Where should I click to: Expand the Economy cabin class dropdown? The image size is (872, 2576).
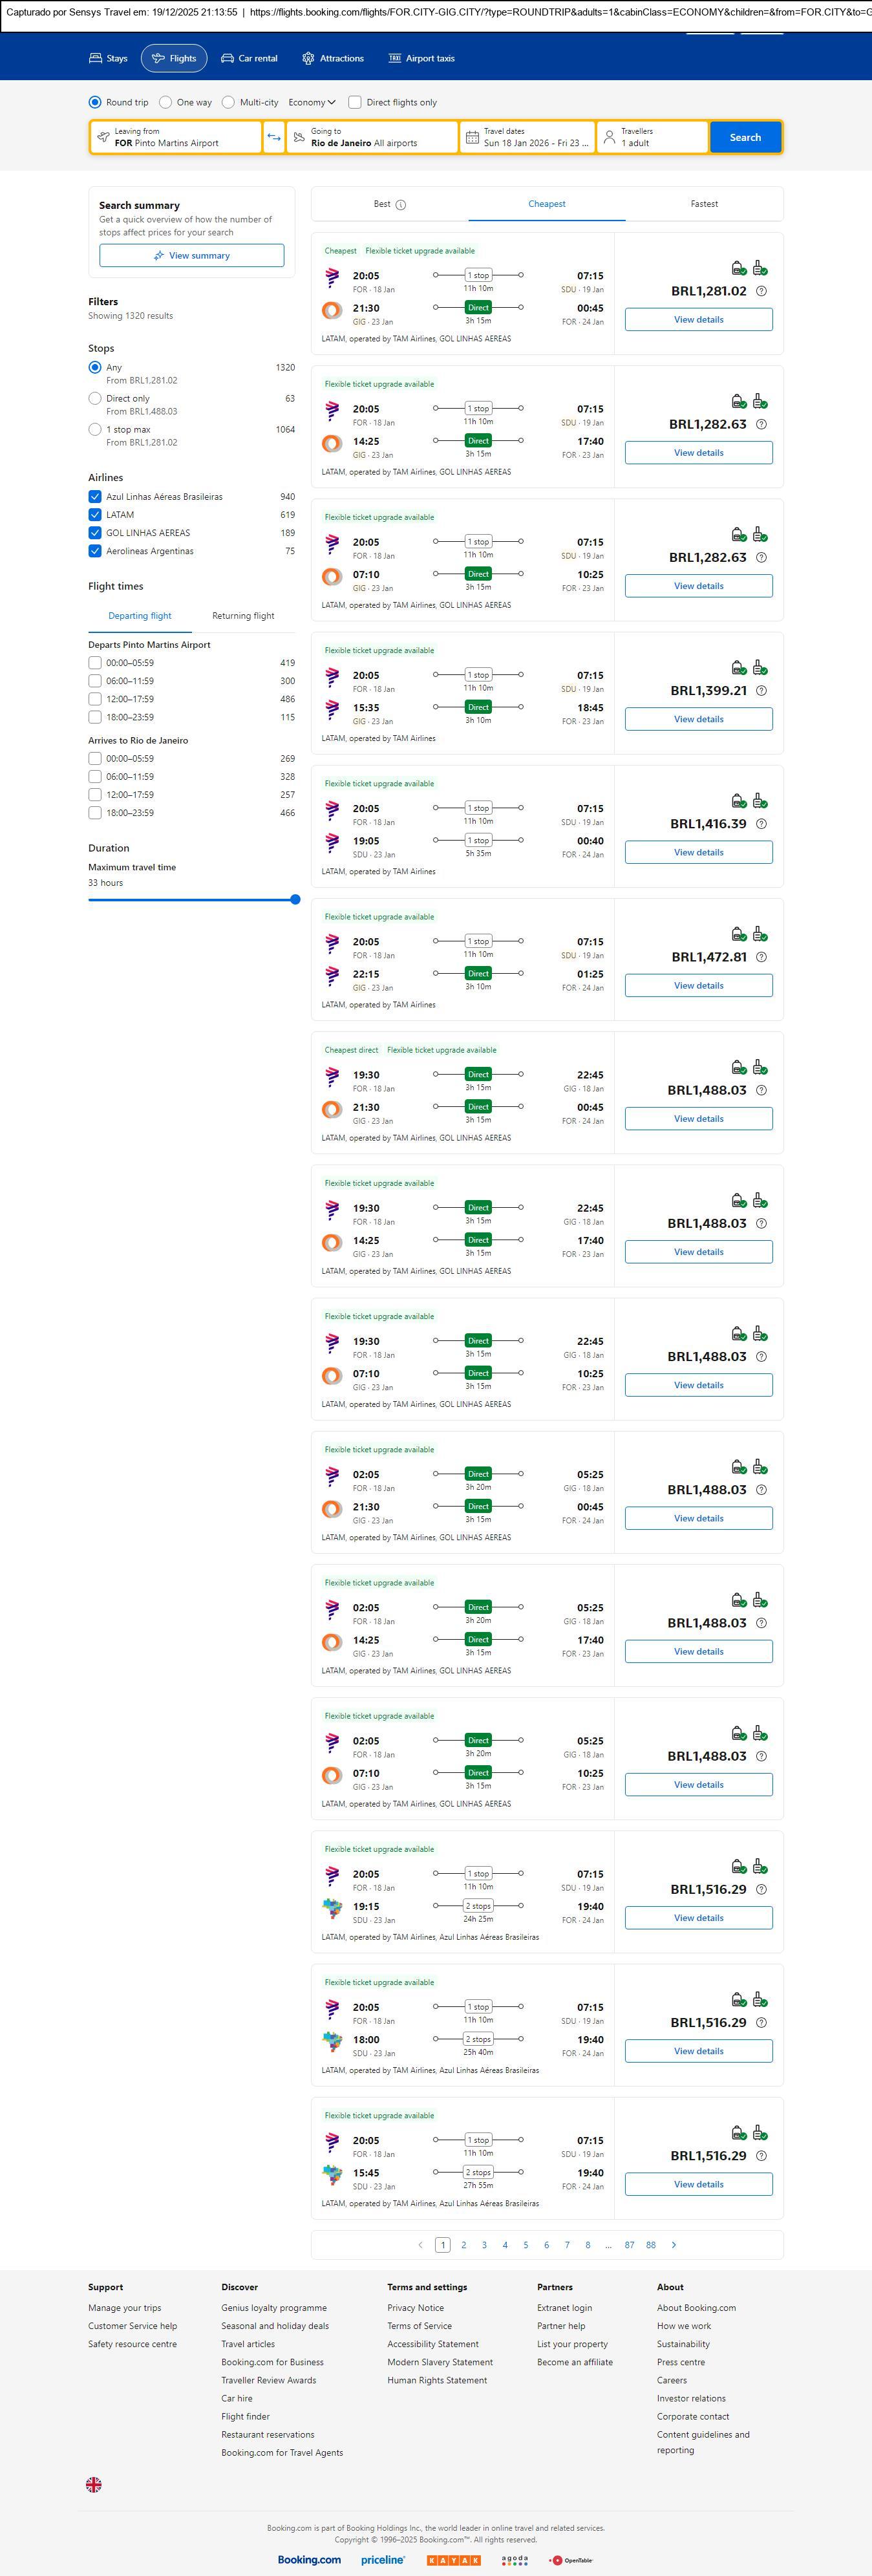click(311, 102)
